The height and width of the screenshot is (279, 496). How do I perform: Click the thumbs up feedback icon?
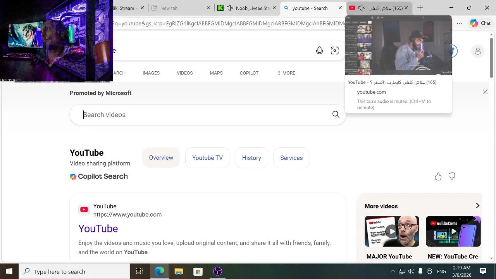[x=438, y=177]
